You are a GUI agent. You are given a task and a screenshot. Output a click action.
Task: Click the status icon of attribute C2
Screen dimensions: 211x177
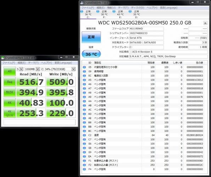84,135
